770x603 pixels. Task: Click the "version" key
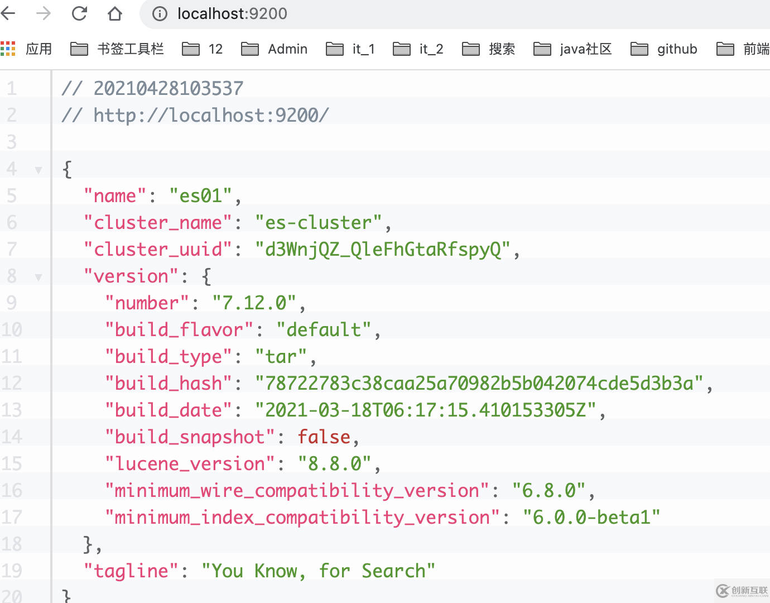tap(131, 276)
